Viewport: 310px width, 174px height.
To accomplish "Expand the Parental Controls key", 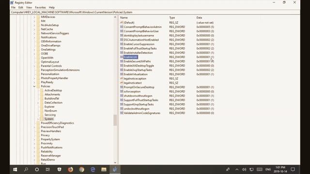I will pyautogui.click(x=34, y=66).
